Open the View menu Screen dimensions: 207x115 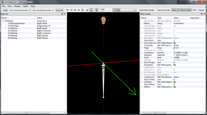click(10, 6)
